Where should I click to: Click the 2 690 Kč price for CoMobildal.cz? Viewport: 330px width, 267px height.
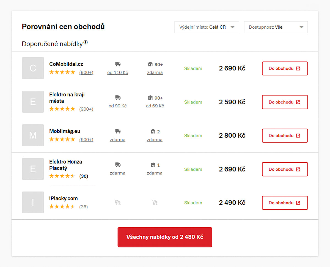[232, 68]
